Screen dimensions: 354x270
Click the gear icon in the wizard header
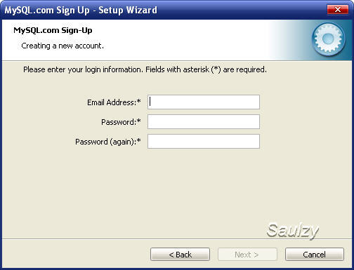(328, 39)
